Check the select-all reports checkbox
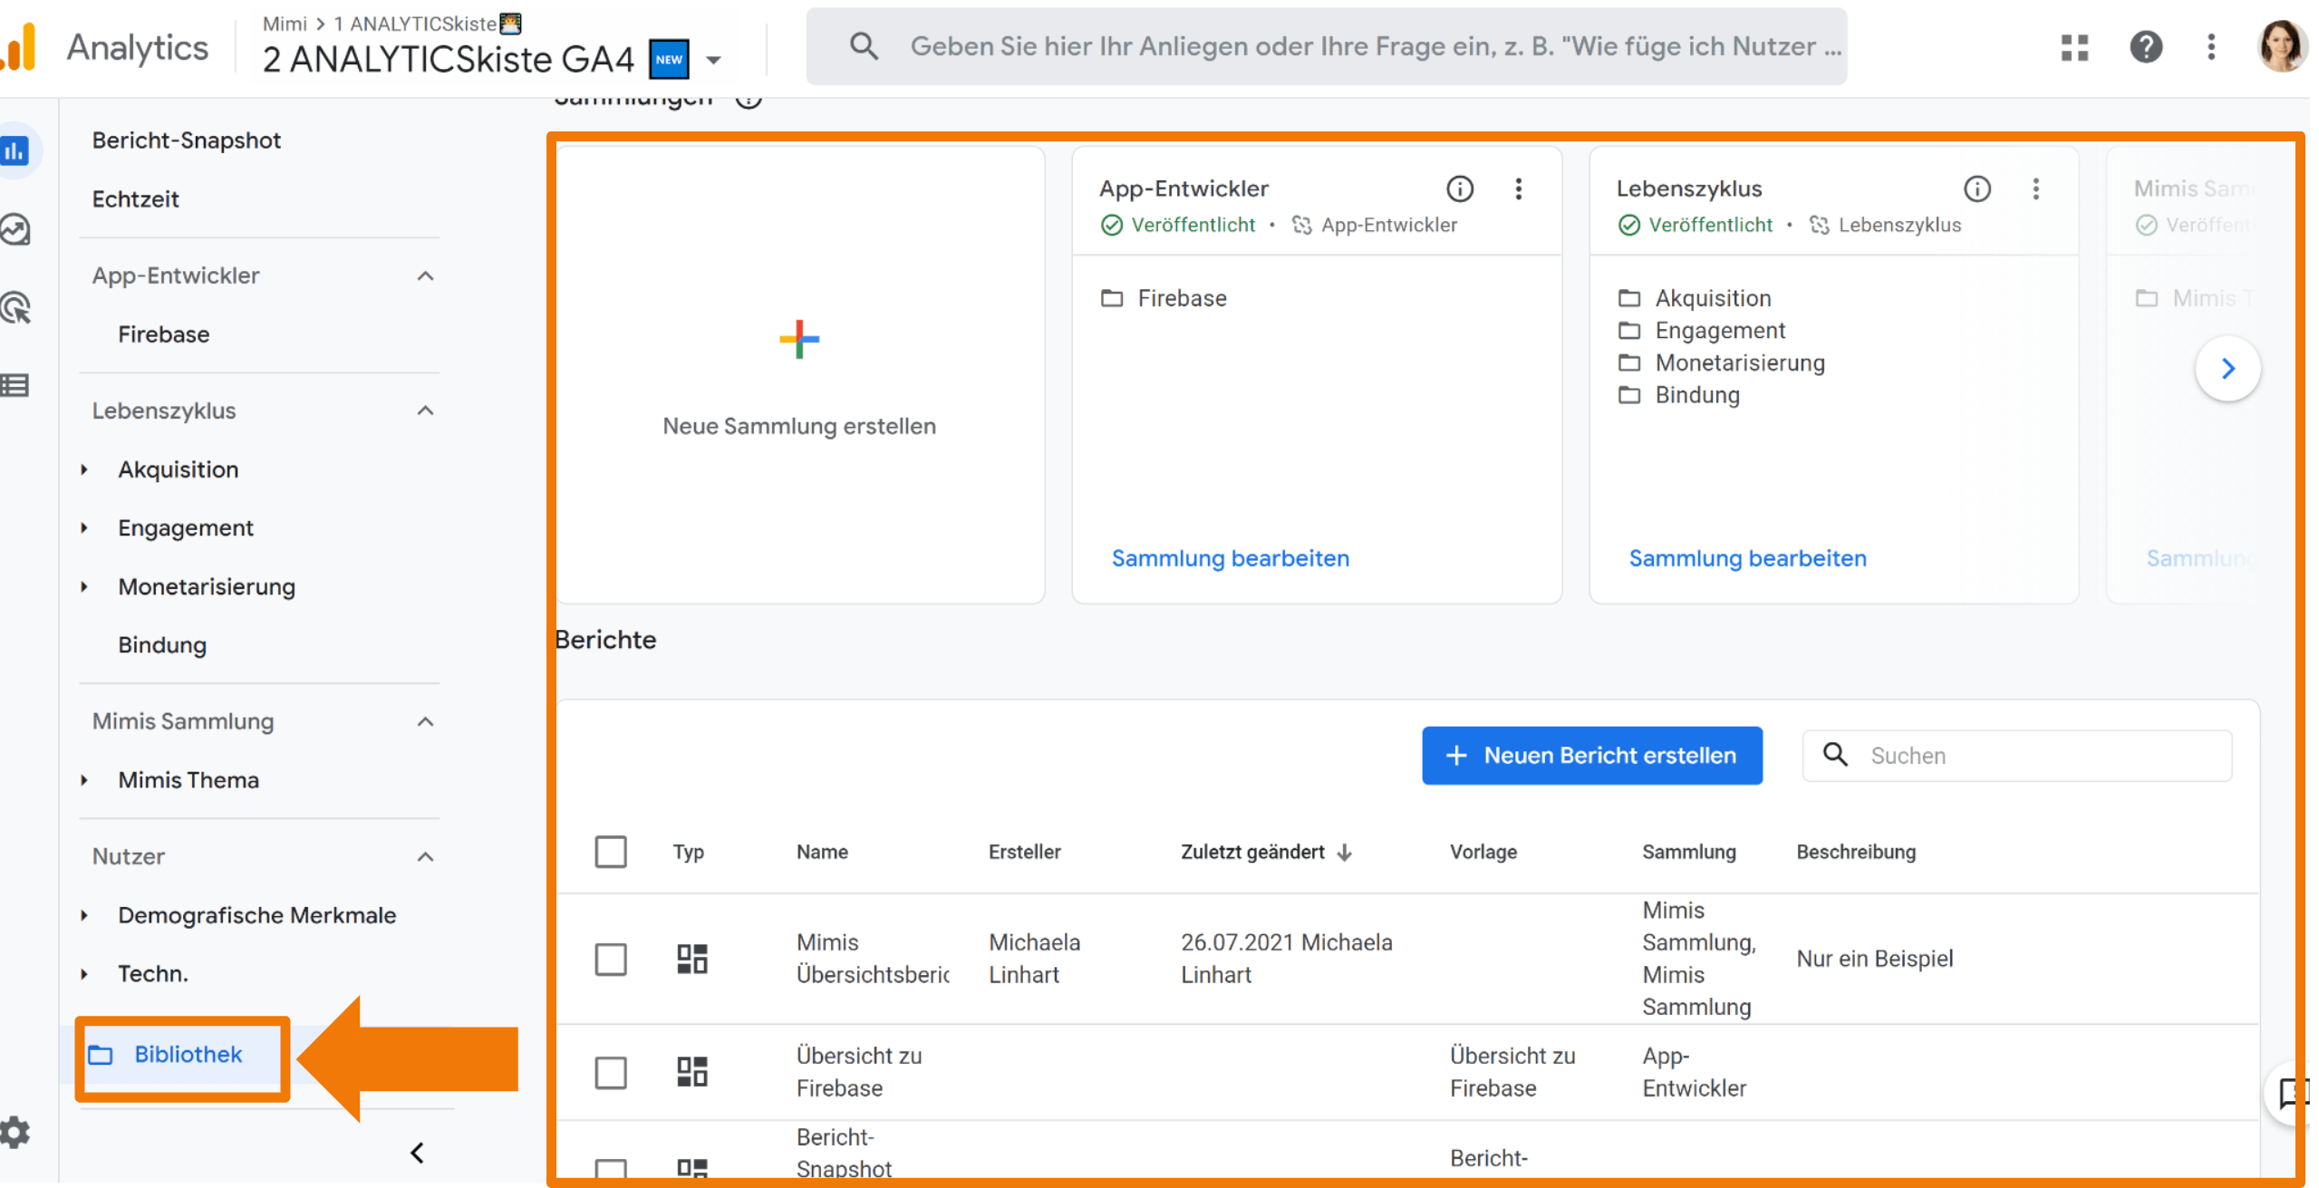2319x1188 pixels. click(x=611, y=852)
